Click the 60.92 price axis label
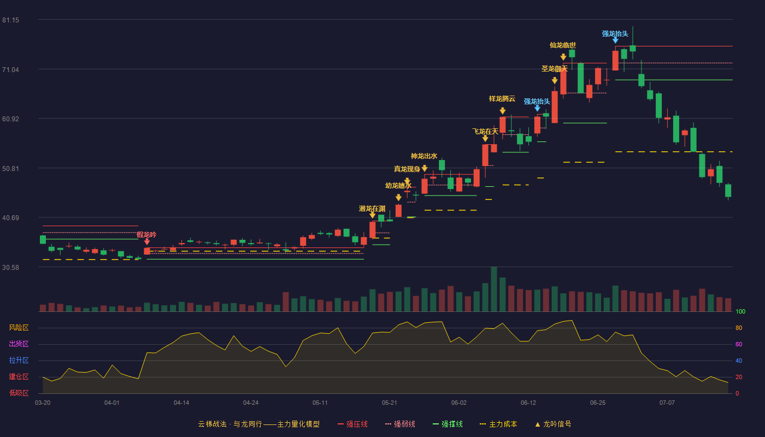765x437 pixels. [x=10, y=119]
